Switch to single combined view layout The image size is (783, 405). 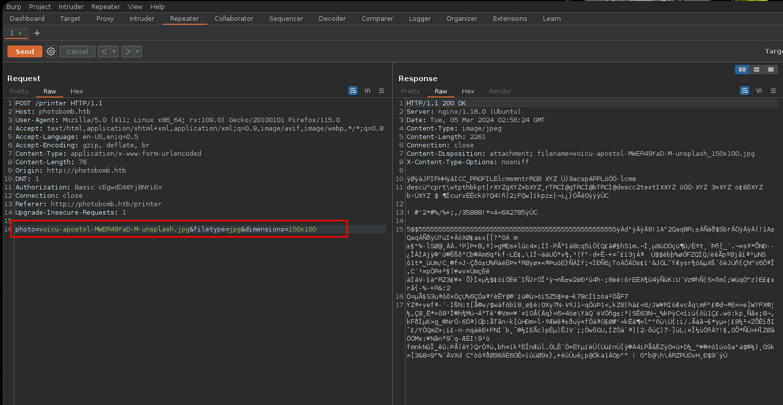[x=771, y=70]
